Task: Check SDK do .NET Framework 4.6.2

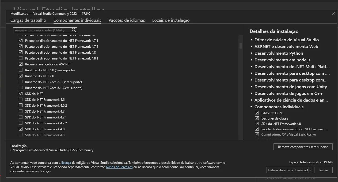Action: pos(21,106)
